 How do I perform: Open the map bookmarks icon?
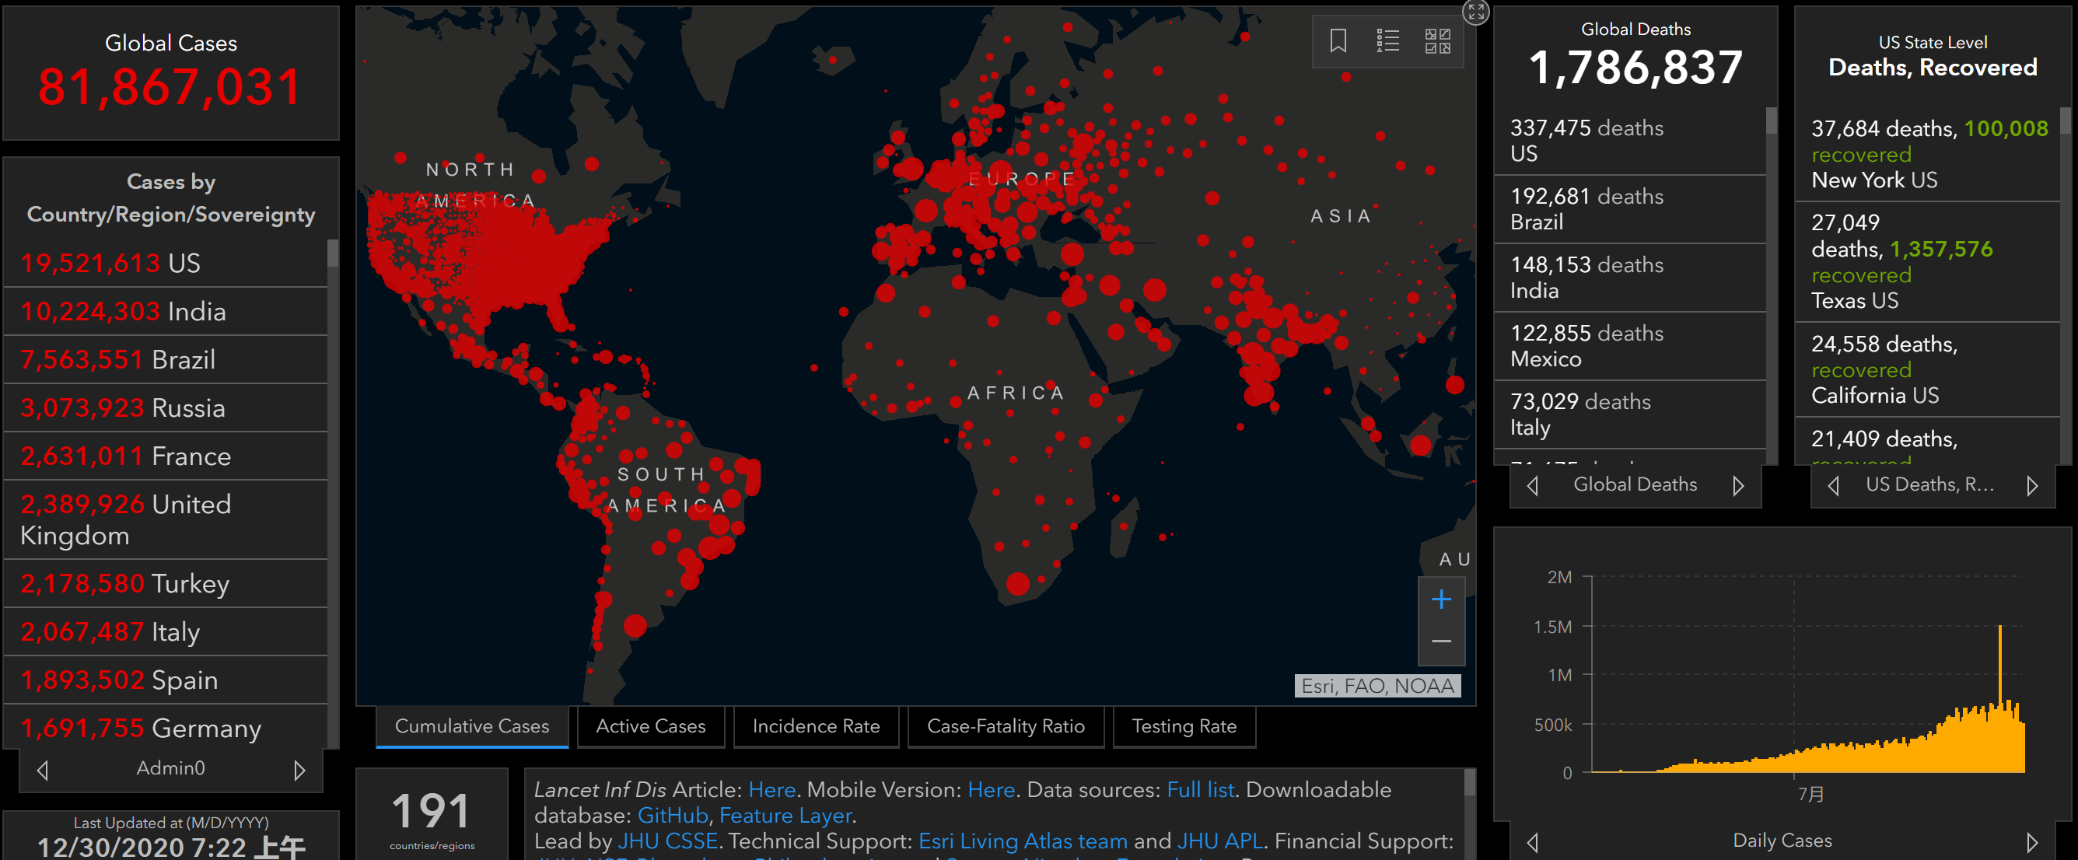(1338, 40)
